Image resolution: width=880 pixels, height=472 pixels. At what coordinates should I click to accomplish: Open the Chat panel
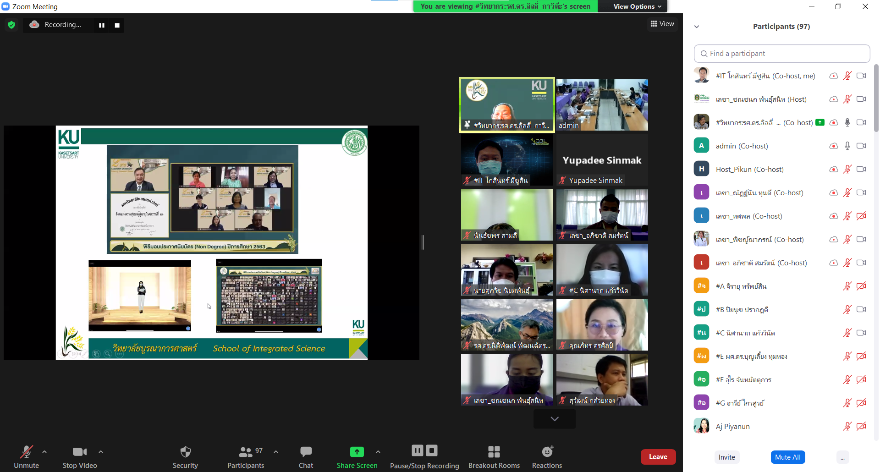pos(306,457)
